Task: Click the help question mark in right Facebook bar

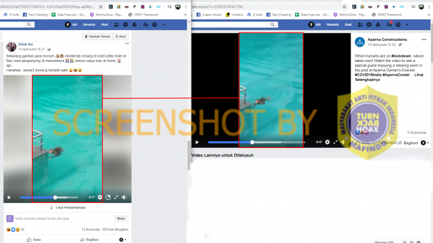Action: coord(398,24)
